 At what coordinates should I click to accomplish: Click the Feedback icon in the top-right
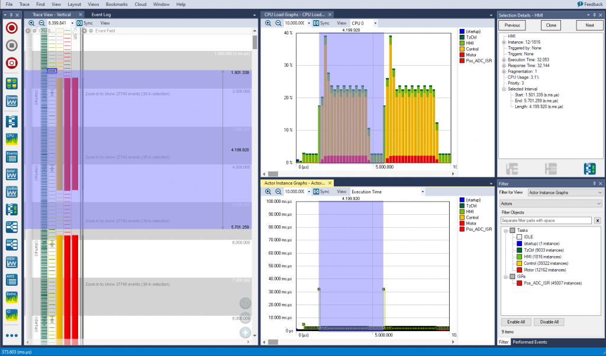pos(580,4)
